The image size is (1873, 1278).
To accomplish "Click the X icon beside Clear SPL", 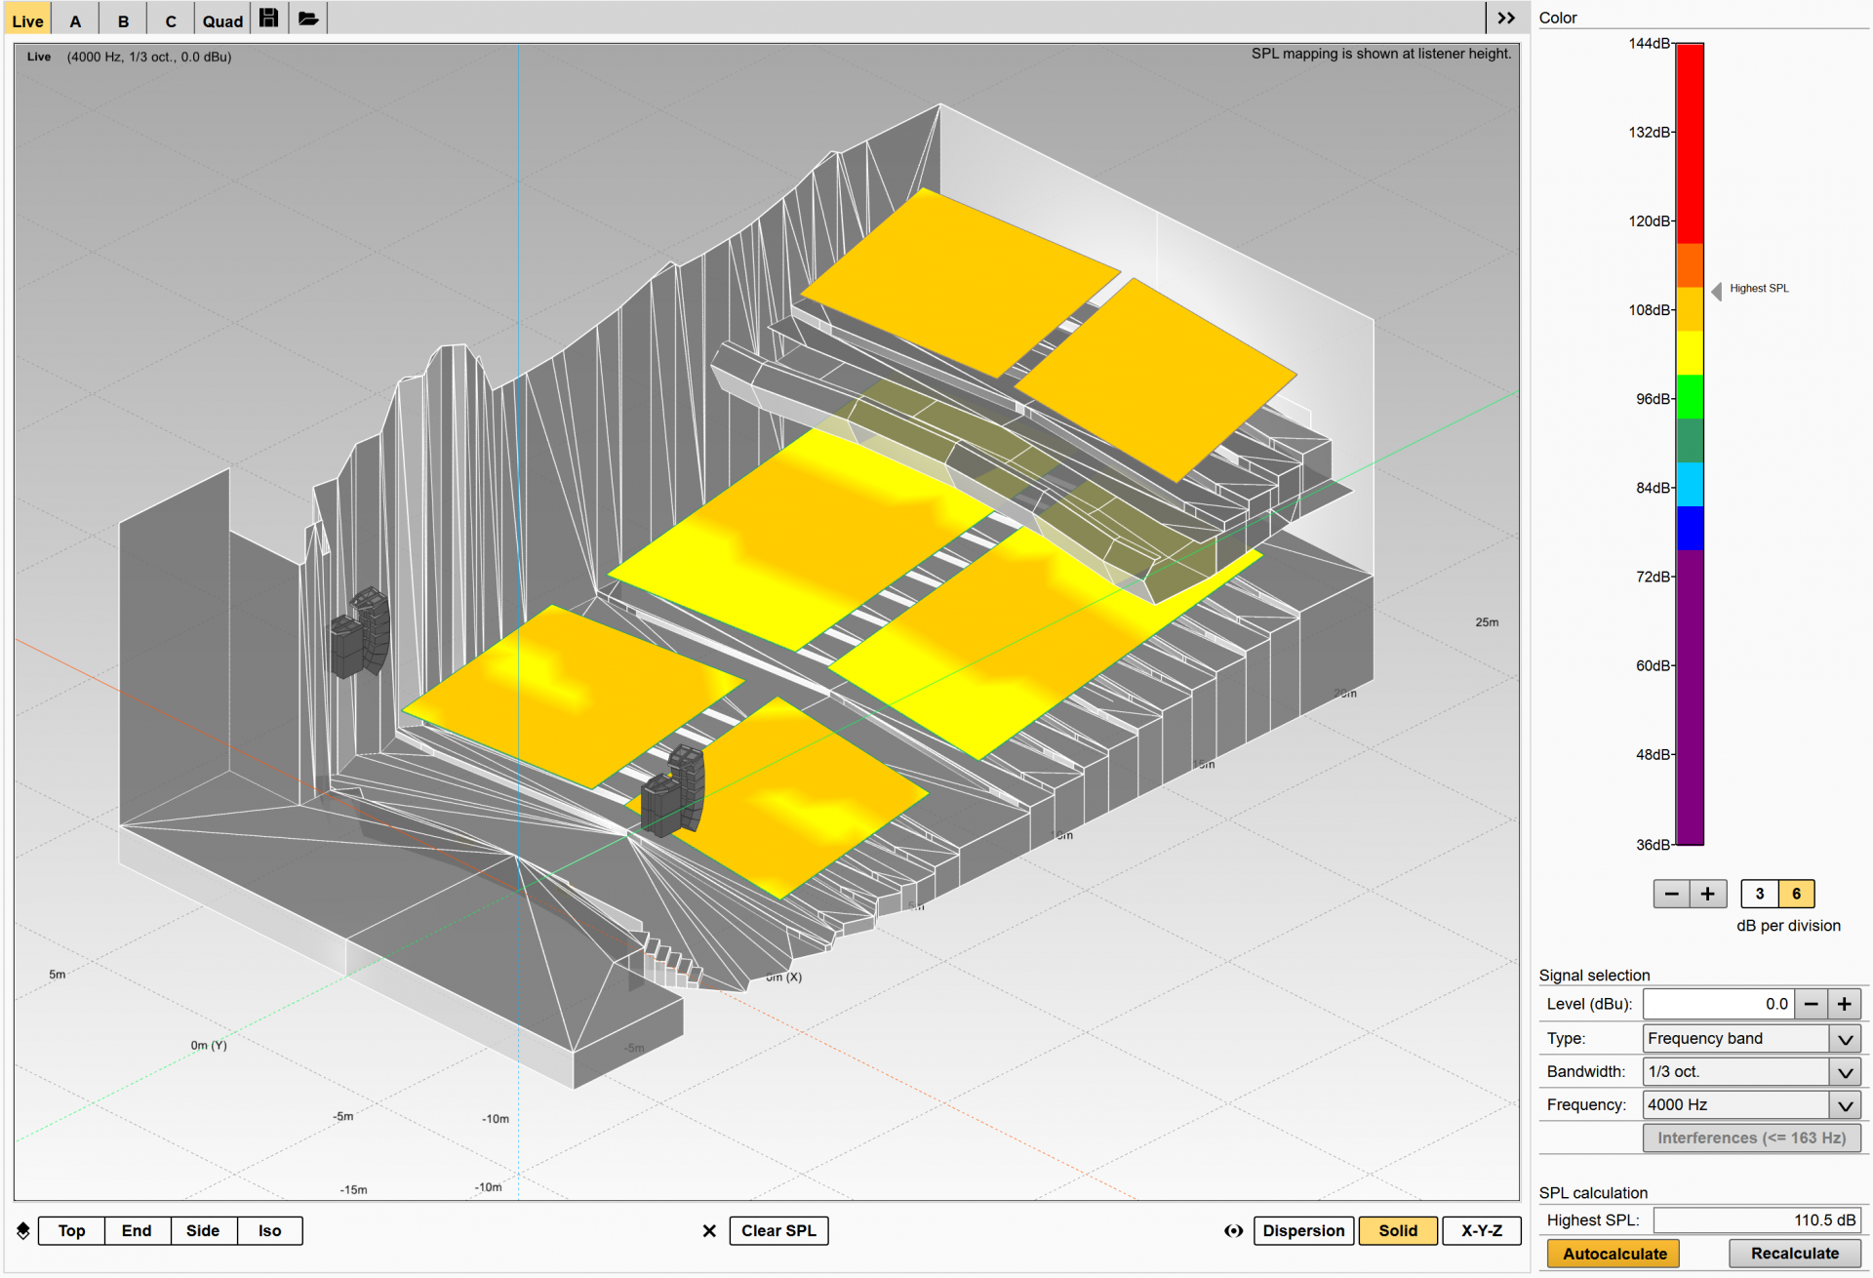I will pos(709,1231).
